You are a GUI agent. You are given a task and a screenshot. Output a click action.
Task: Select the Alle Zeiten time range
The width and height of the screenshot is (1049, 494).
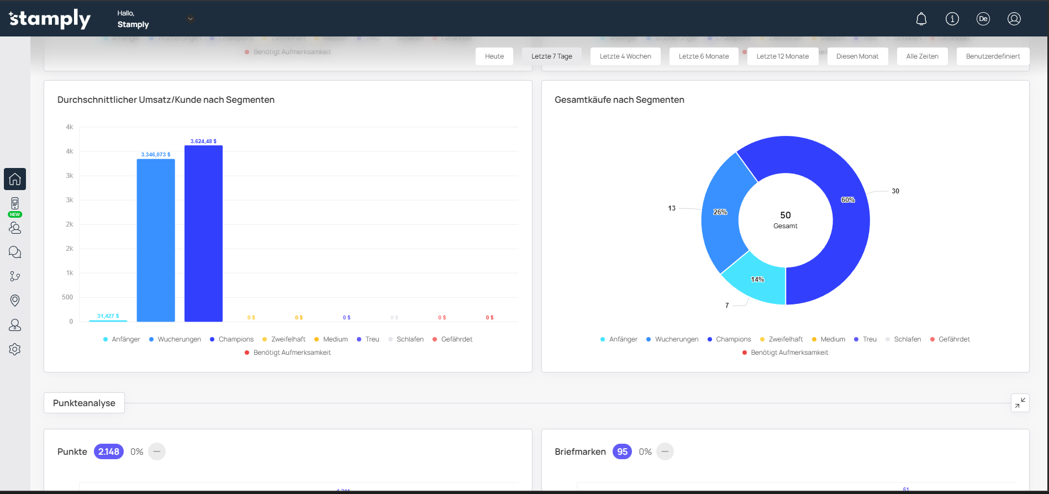[922, 56]
